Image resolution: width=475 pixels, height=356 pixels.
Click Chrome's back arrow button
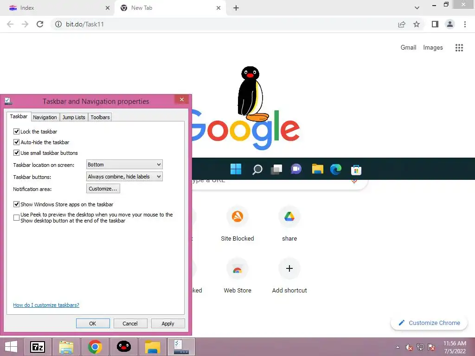coord(10,24)
